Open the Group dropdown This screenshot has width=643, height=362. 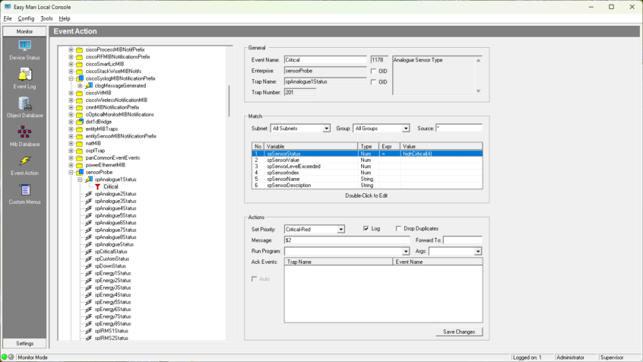coord(406,129)
